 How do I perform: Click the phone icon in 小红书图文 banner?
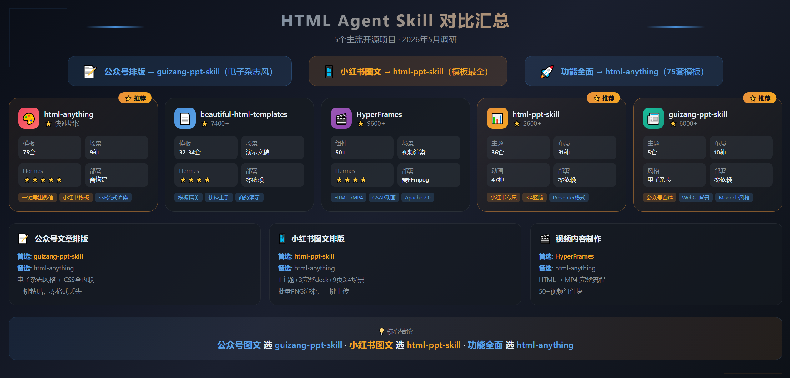(329, 72)
